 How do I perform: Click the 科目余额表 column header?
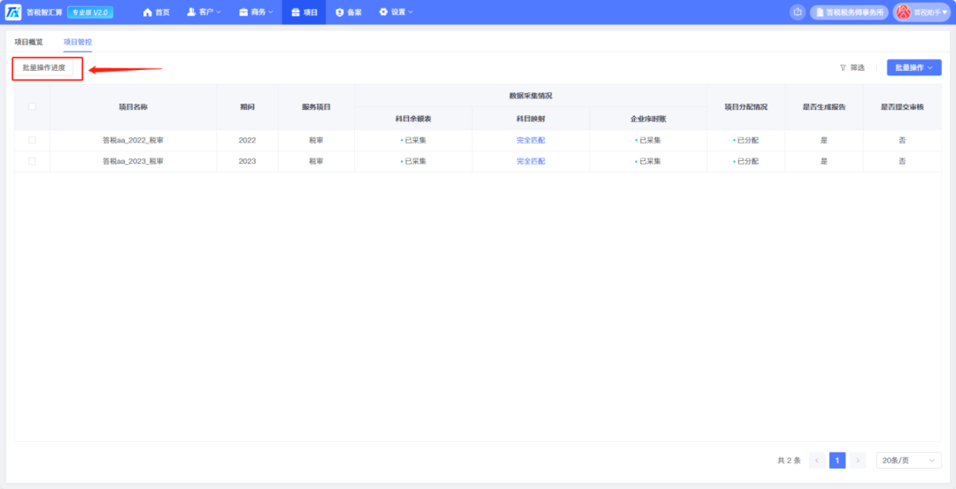(x=413, y=119)
